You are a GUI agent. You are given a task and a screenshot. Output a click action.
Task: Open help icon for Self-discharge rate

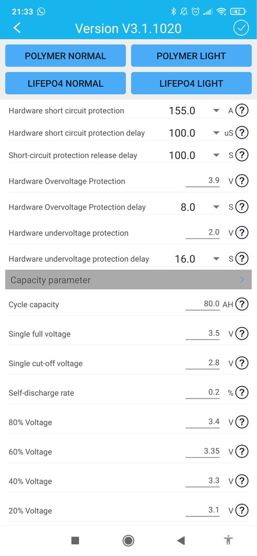242,393
